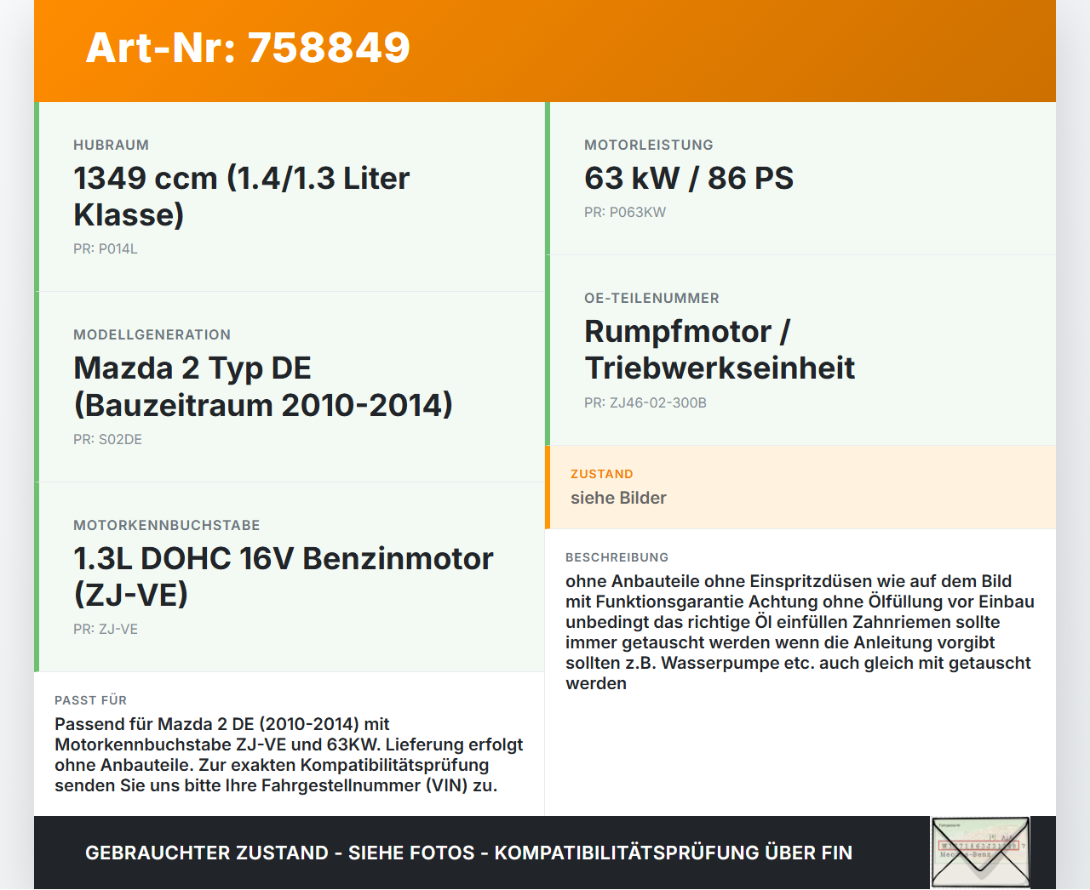Select the siehe Bilder condition text
Screen dimensions: 1090x890
pyautogui.click(x=618, y=498)
